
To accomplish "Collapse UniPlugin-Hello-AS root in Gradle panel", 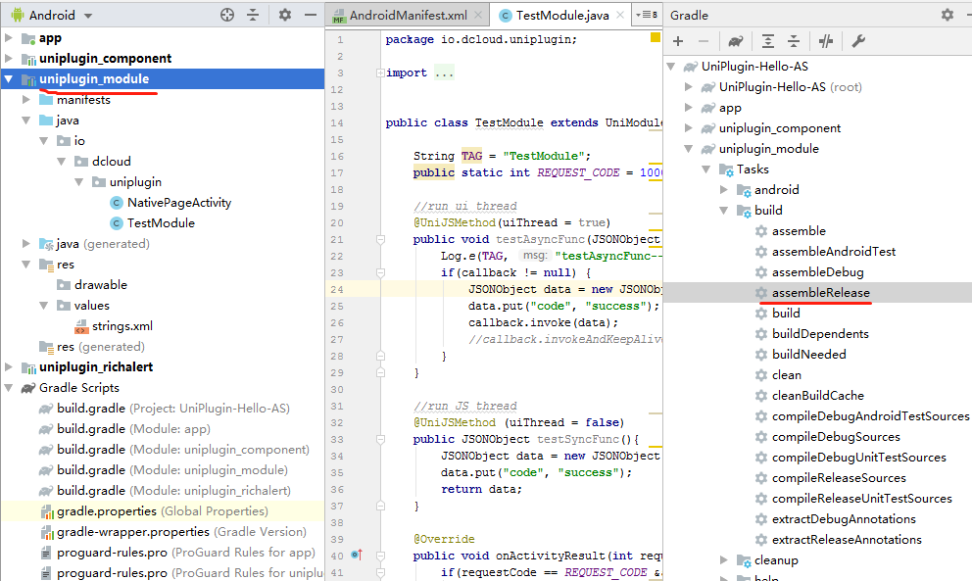I will [x=671, y=67].
